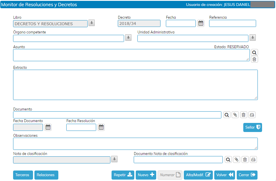Open the Fecha Documento calendar picker

click(x=48, y=127)
